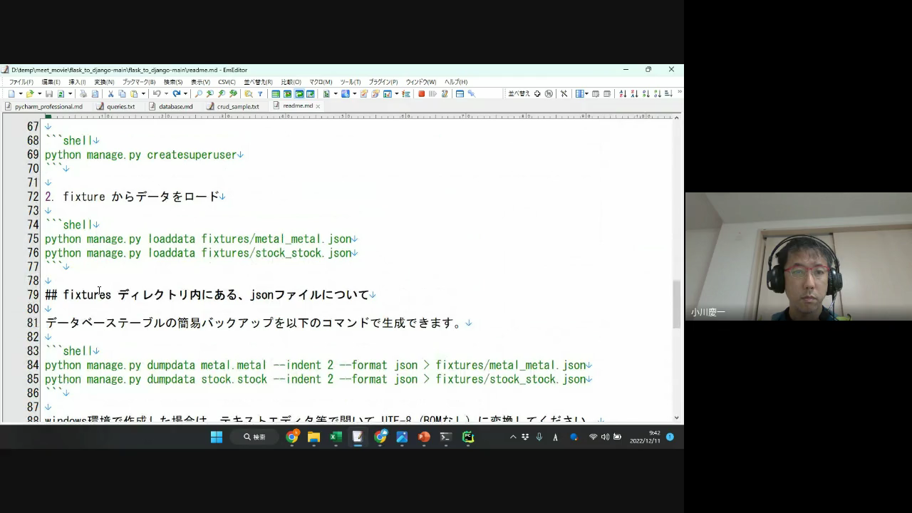Screen dimensions: 912x513
Task: Show hidden system tray icons chevron
Action: tap(512, 437)
